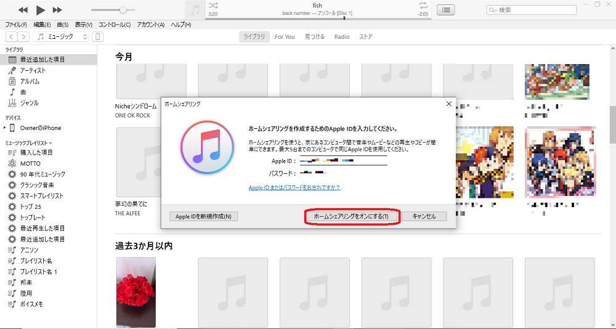616x329 pixels.
Task: Click the iPhone device icon button
Action: point(97,36)
